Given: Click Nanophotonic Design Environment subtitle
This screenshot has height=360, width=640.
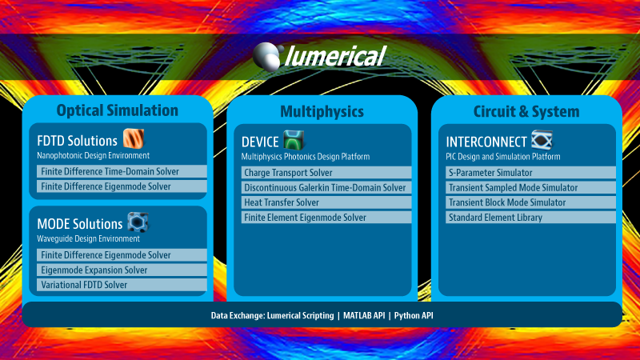Looking at the screenshot, I should click(x=93, y=155).
